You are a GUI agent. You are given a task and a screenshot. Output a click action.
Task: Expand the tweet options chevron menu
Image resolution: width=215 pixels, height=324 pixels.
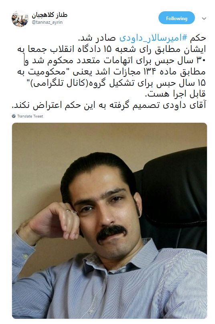pyautogui.click(x=204, y=19)
